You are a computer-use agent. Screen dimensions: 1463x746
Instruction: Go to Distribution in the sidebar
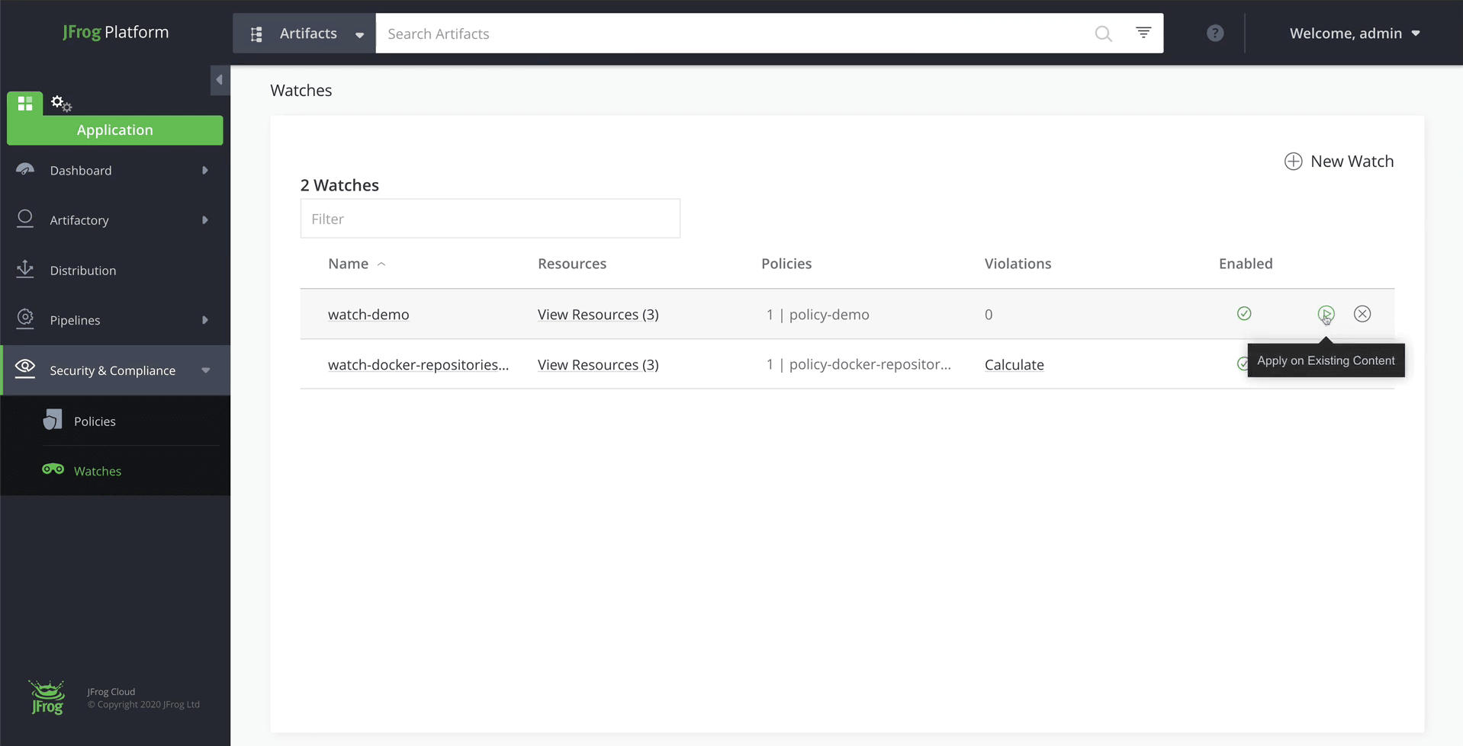[x=83, y=271]
